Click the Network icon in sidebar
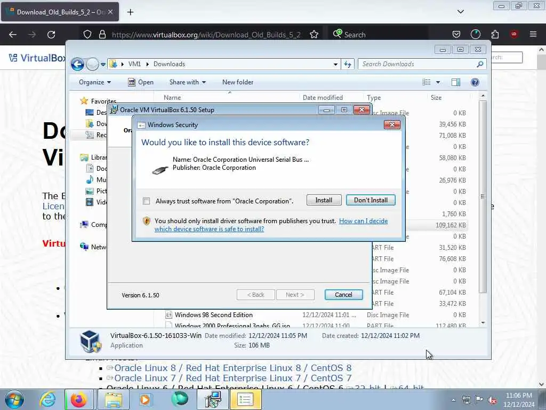This screenshot has width=546, height=410. click(x=84, y=247)
